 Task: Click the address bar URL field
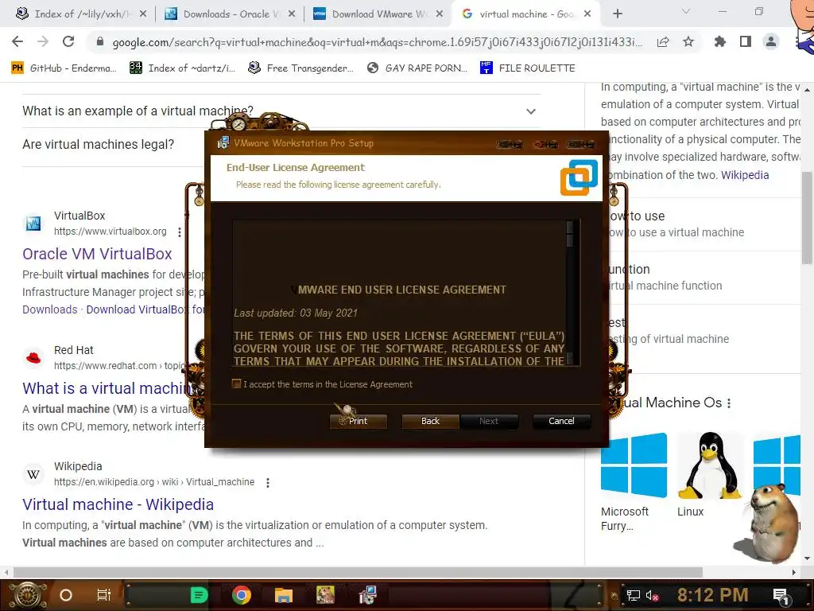[377, 42]
